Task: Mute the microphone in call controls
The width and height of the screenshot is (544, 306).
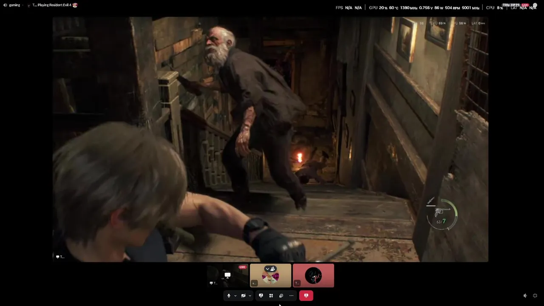Action: pos(229,296)
